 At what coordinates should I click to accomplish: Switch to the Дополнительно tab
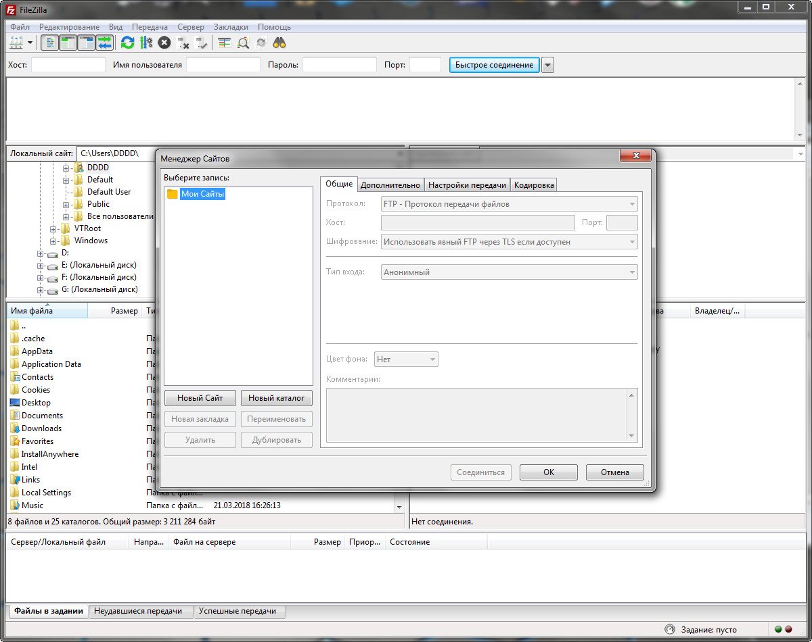(x=390, y=185)
